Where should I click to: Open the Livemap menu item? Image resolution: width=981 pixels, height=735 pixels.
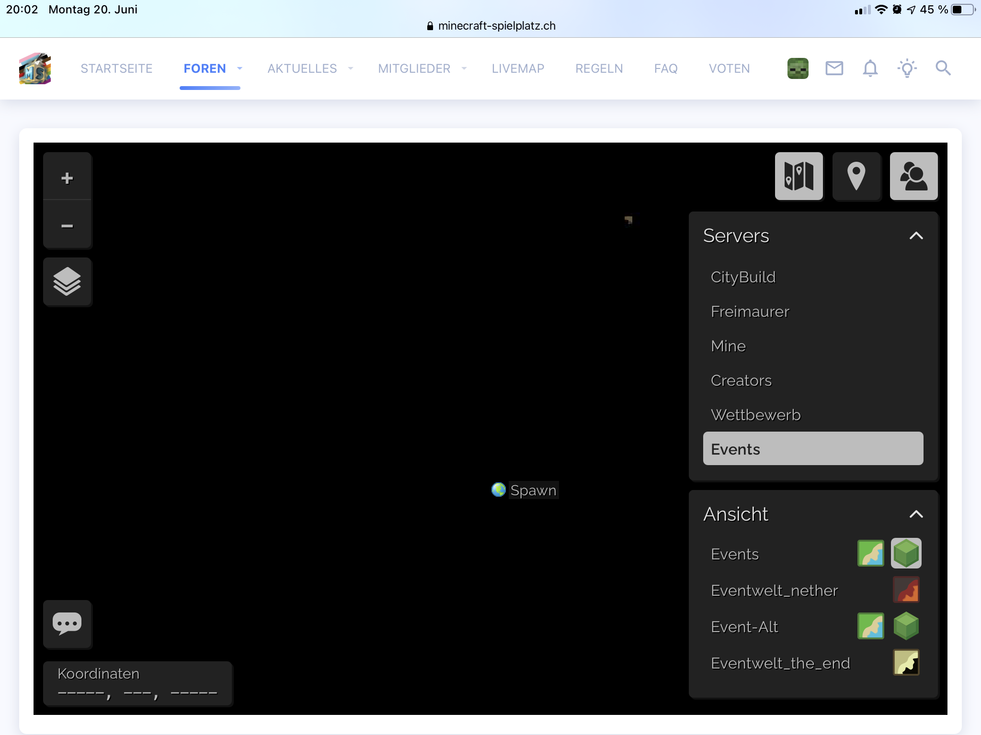point(518,68)
